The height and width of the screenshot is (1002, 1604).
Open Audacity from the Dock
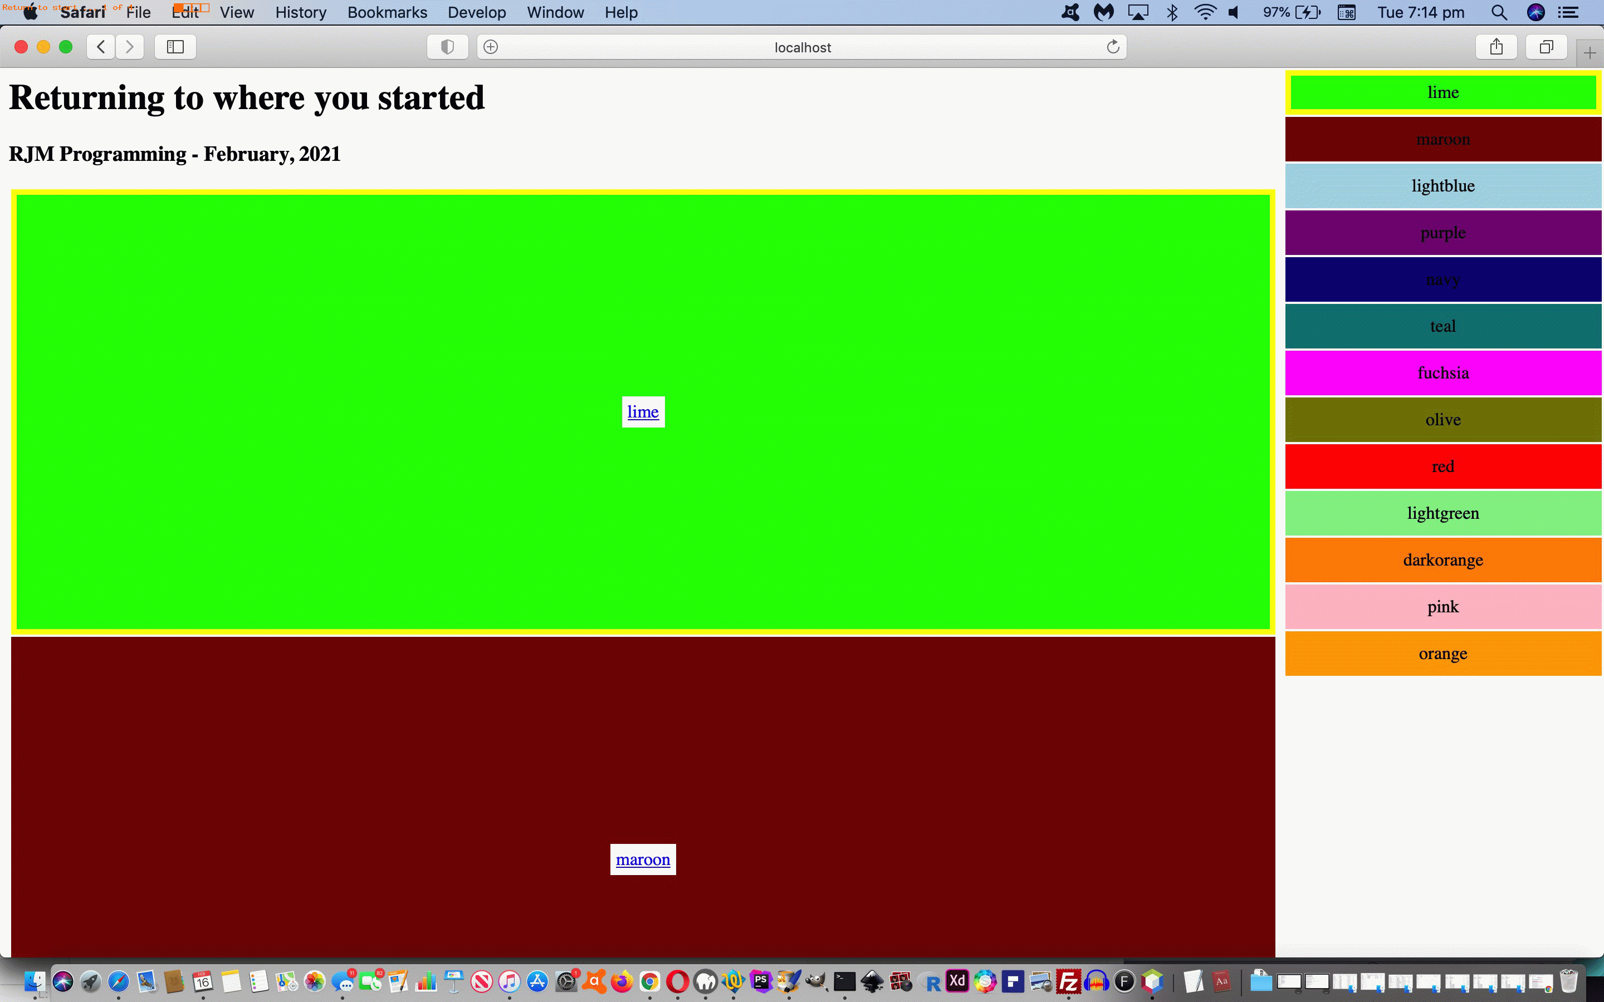tap(1097, 981)
